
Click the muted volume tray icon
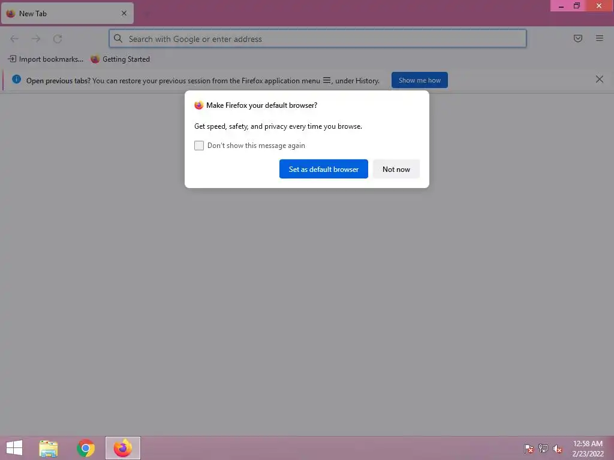tap(557, 449)
